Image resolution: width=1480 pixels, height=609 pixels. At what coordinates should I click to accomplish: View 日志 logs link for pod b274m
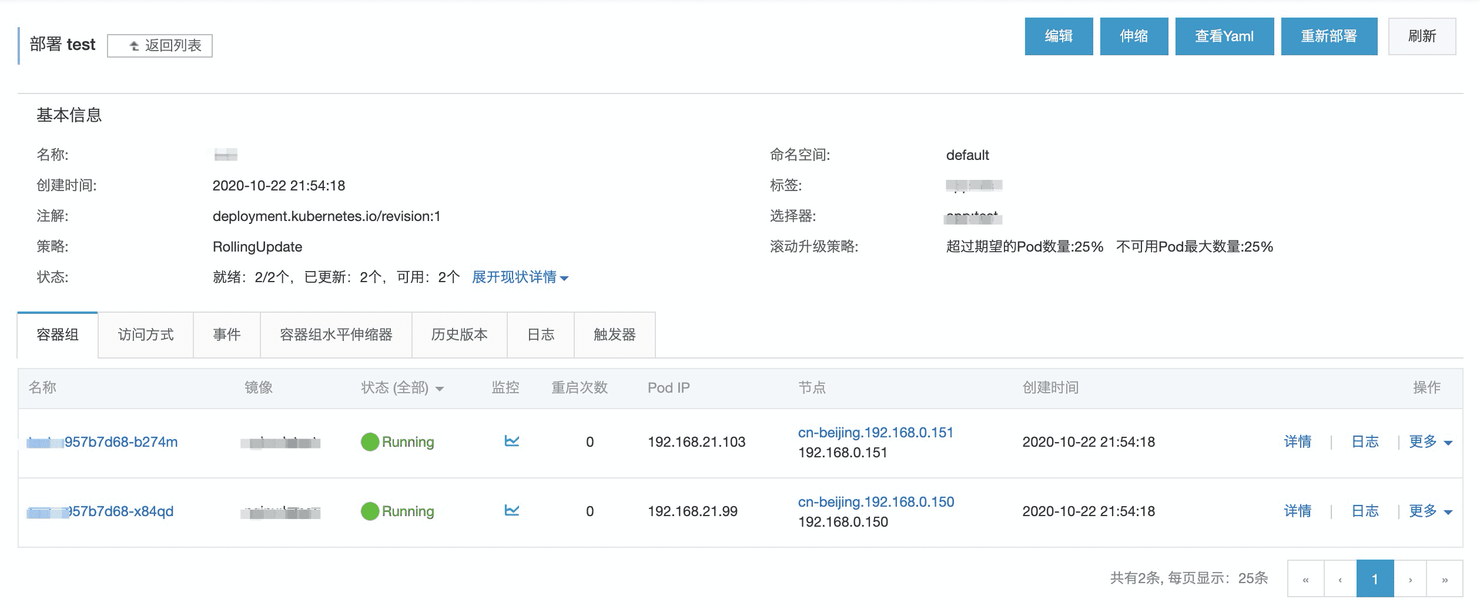(x=1365, y=441)
